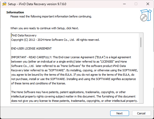The image size is (154, 119).
Task: Click the 'intellectual property rights covering subject' line
Action: tap(73, 96)
